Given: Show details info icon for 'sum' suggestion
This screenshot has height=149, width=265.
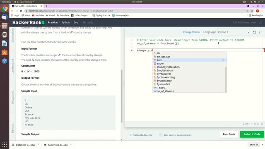Looking at the screenshot, I should (x=223, y=60).
